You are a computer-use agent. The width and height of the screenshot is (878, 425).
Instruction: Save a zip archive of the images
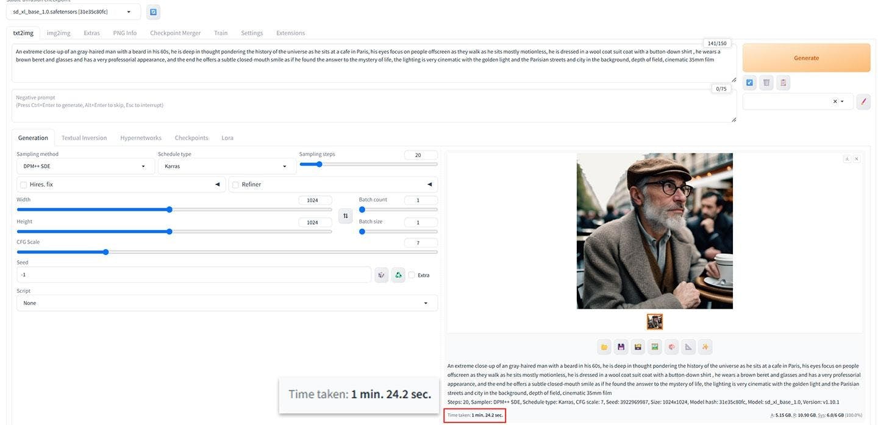point(638,347)
